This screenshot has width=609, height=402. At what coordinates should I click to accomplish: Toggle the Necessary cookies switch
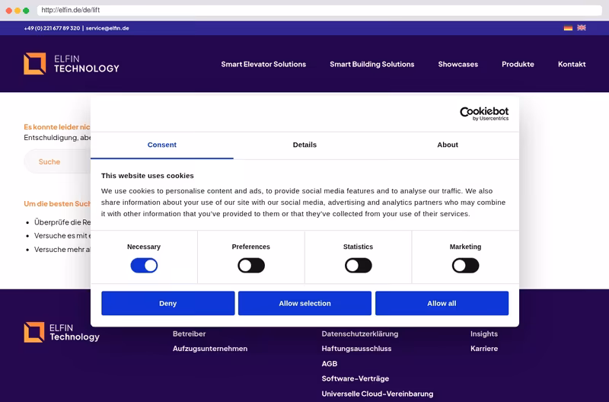coord(144,266)
